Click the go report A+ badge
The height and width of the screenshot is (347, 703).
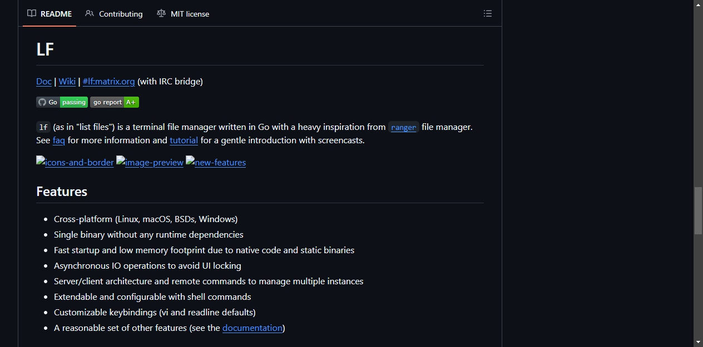[115, 102]
